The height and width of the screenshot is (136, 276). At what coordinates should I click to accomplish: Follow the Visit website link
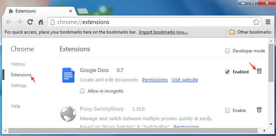pyautogui.click(x=185, y=80)
